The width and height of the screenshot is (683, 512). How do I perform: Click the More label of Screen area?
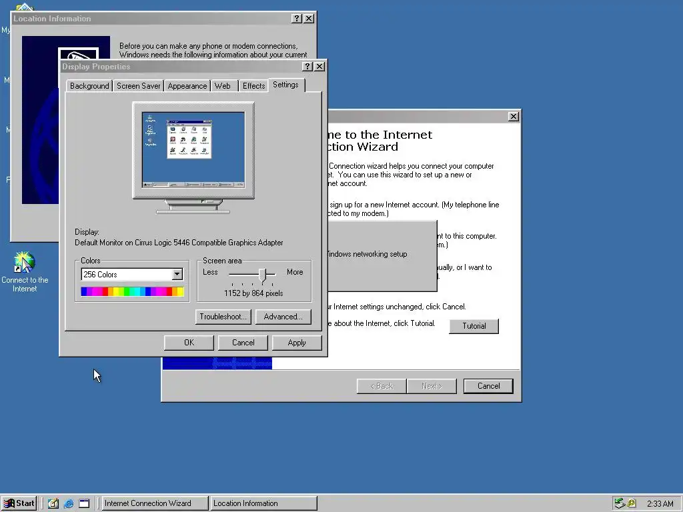295,272
